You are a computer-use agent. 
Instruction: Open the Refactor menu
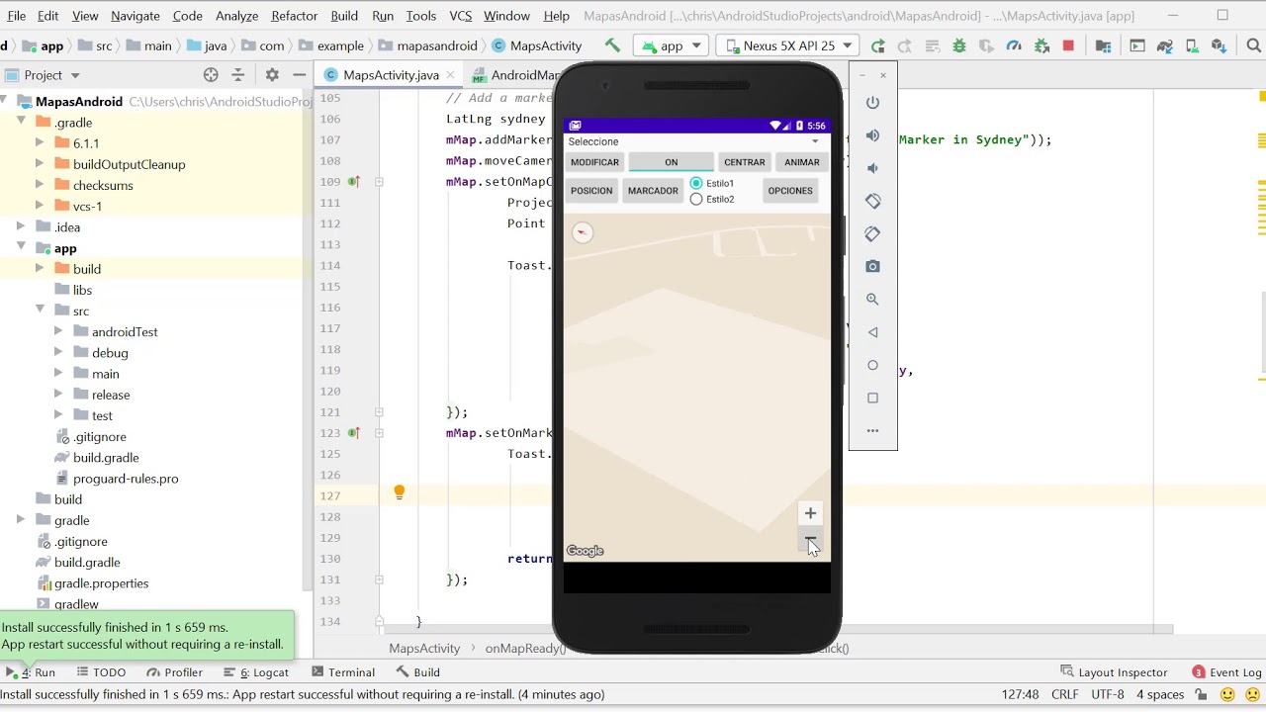(x=295, y=16)
